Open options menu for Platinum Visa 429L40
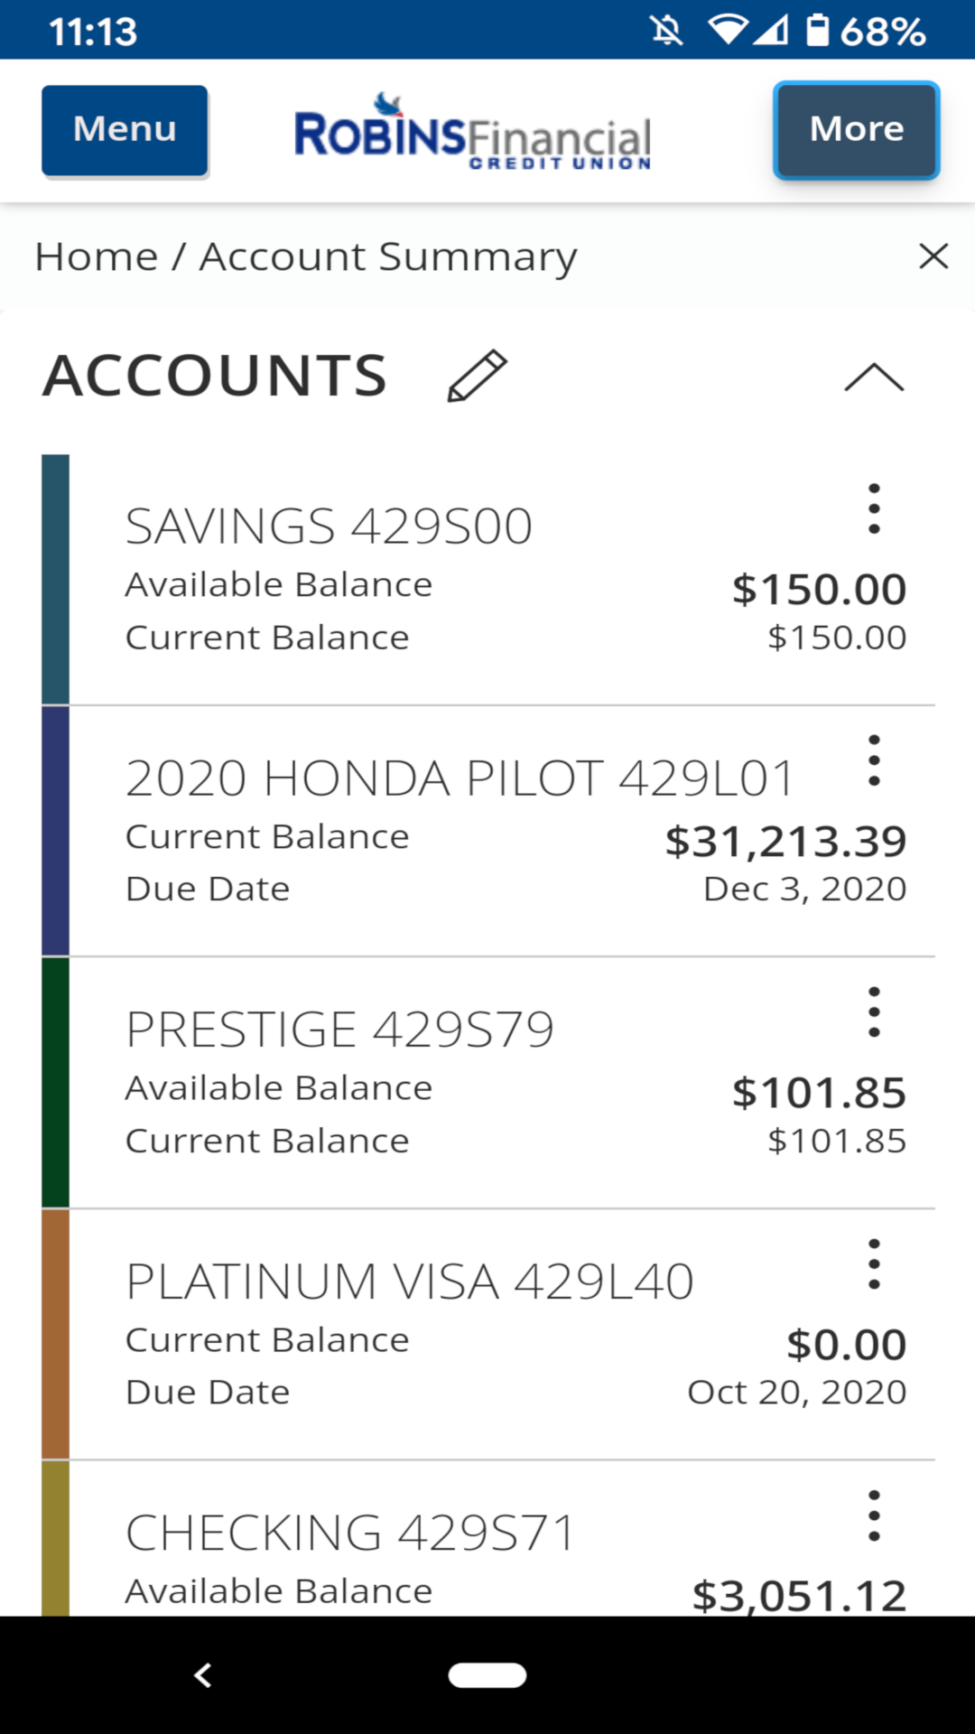The width and height of the screenshot is (975, 1734). tap(873, 1263)
